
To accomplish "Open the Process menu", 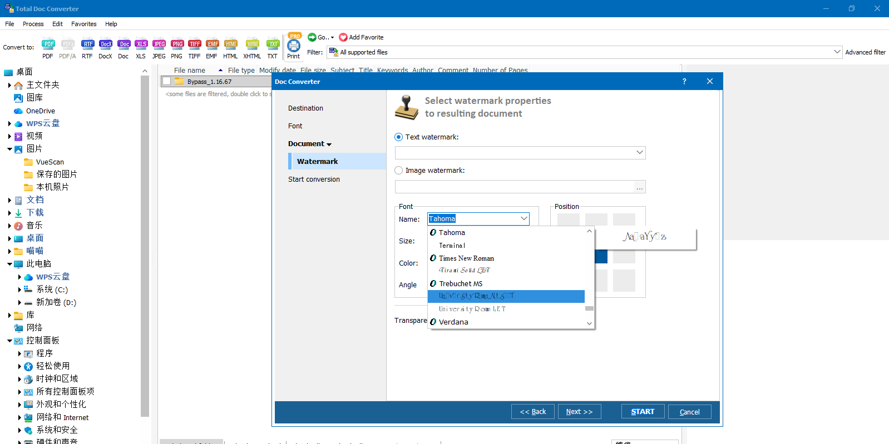I will 33,24.
